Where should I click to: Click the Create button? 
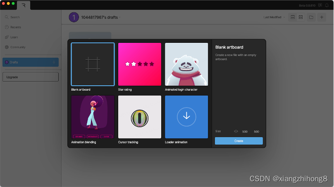click(239, 141)
